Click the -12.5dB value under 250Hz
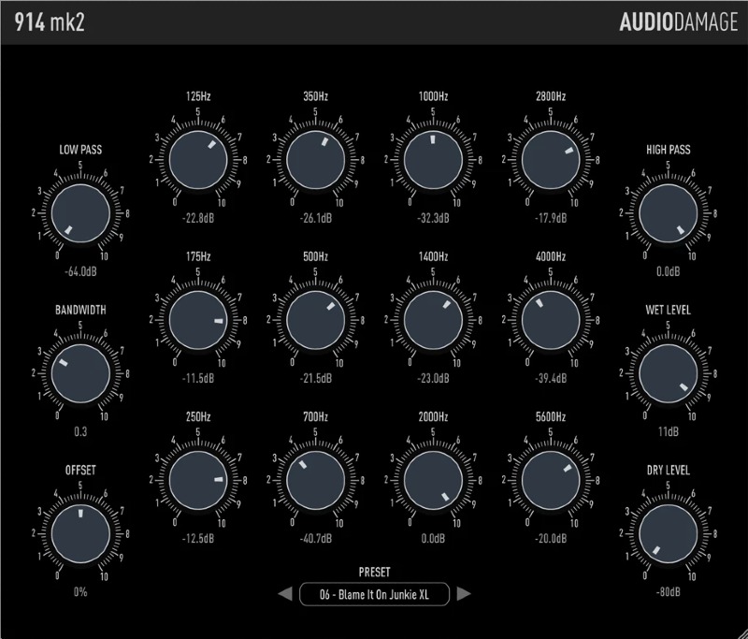The image size is (748, 639). (198, 539)
